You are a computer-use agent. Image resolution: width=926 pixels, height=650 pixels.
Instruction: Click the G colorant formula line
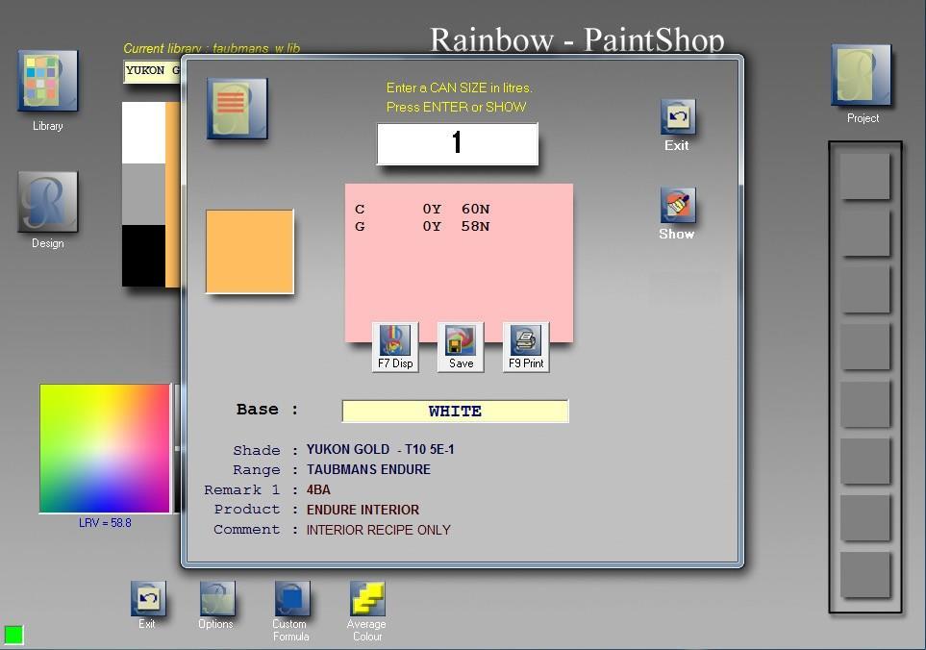tap(422, 226)
